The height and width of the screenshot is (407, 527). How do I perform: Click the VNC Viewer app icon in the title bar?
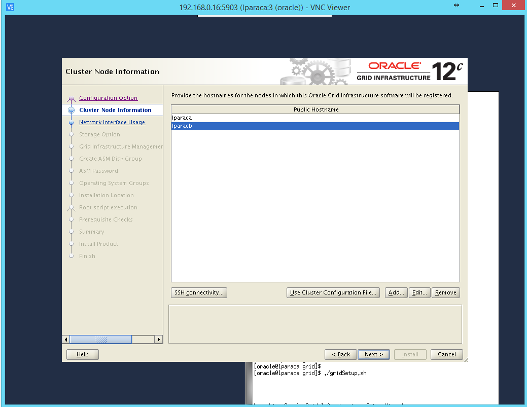pyautogui.click(x=10, y=7)
